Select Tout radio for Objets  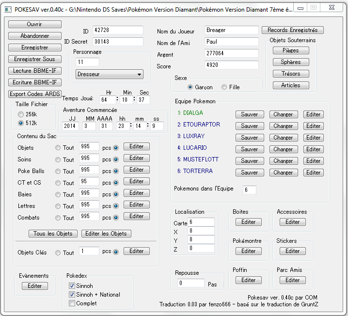(58, 148)
